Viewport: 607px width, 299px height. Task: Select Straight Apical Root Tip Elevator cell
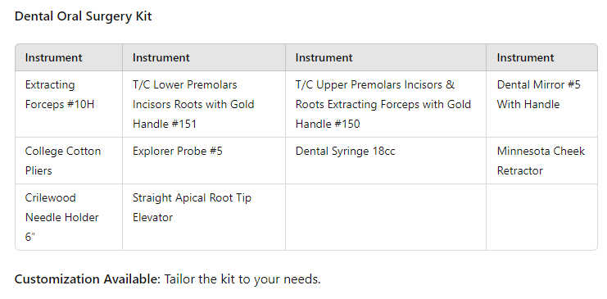[204, 217]
